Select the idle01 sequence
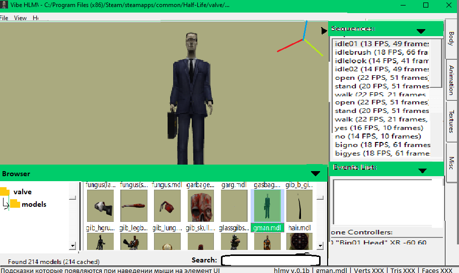The image size is (459, 273). [x=381, y=44]
